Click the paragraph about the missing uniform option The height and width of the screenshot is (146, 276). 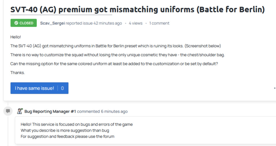click(114, 64)
